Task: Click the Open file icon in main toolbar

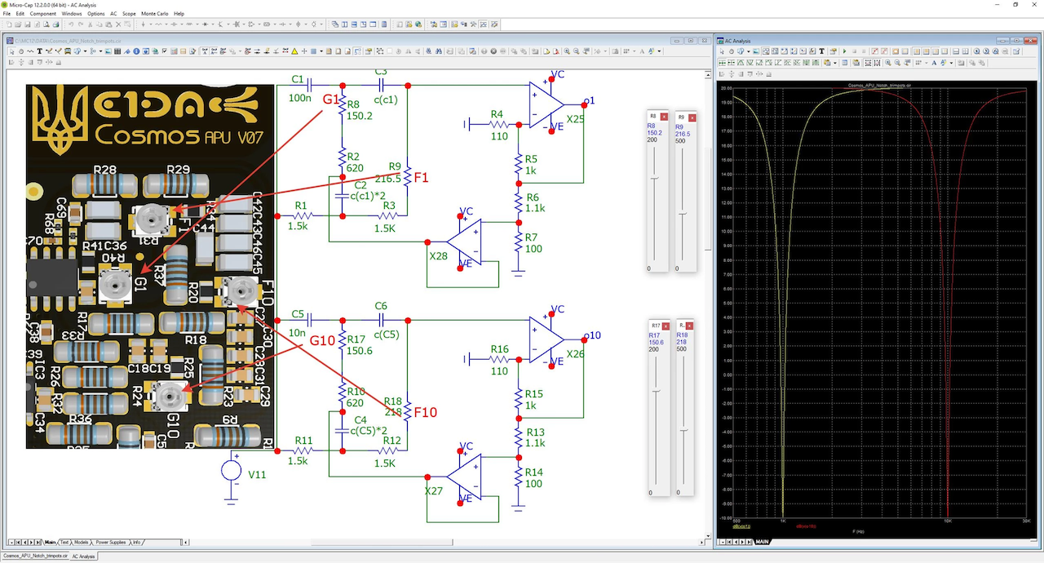Action: [x=18, y=24]
